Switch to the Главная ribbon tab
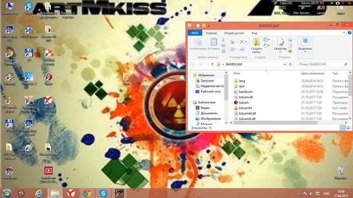Viewport: 353px width, 198px height. tap(211, 33)
